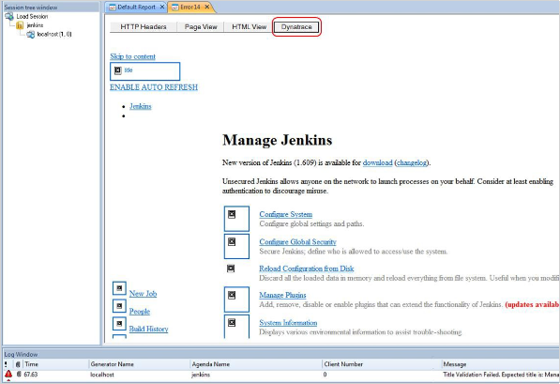
Task: Click the client number 0 cell
Action: [325, 375]
